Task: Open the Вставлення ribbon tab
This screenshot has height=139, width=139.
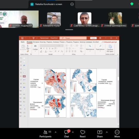Action: 36,42
